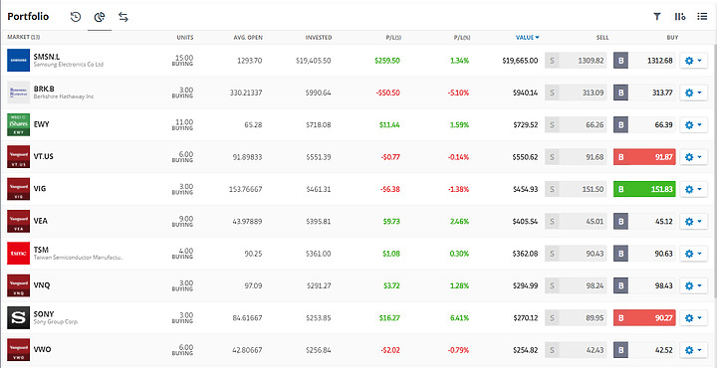Open Samsung Electronics Co Ltd name
Viewport: 717px width, 368px height.
click(x=68, y=65)
